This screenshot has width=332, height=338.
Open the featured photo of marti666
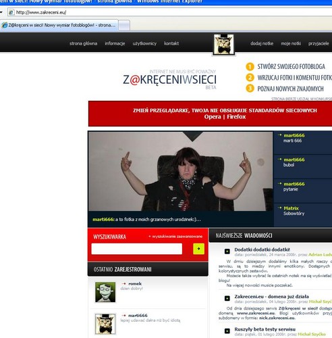tap(181, 171)
